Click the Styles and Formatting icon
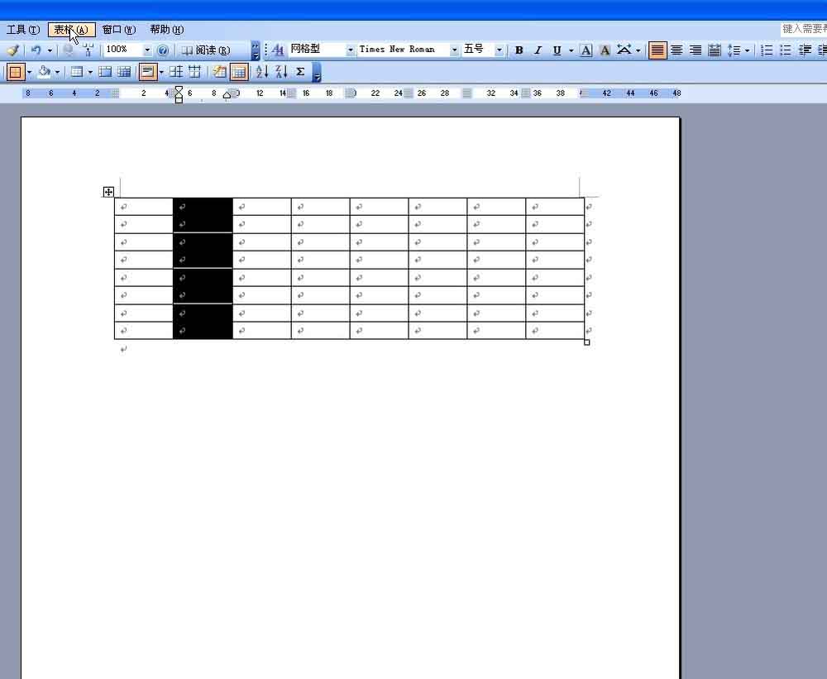The height and width of the screenshot is (679, 827). coord(278,50)
